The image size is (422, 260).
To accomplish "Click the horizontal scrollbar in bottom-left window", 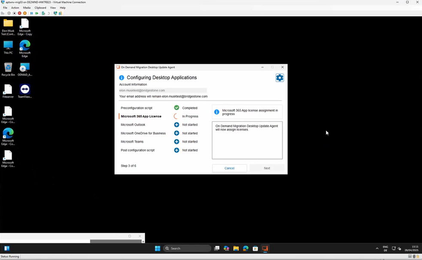I will (x=116, y=242).
